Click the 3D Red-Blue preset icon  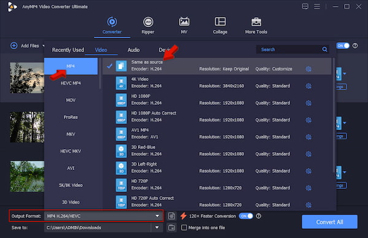(121, 151)
